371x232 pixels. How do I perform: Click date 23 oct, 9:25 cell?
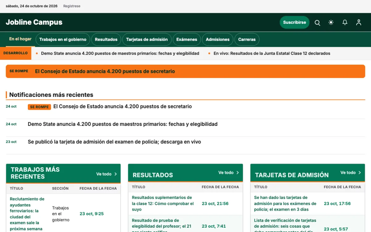coord(92,214)
